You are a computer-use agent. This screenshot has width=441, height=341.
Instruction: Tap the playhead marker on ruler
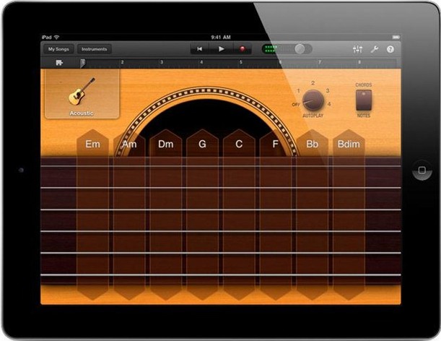click(83, 63)
